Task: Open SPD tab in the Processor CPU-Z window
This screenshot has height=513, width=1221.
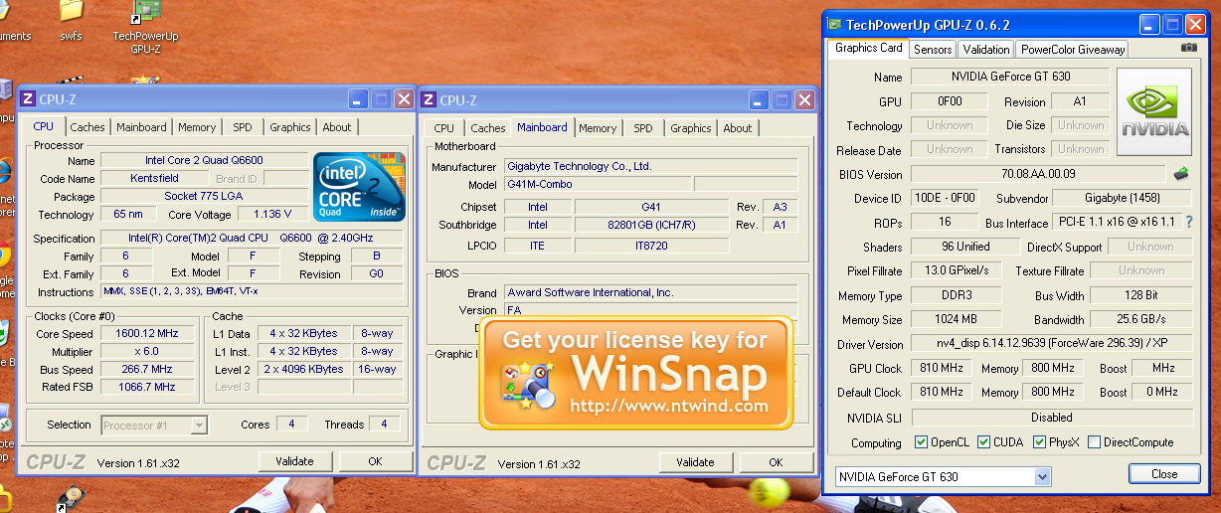Action: coord(243,127)
